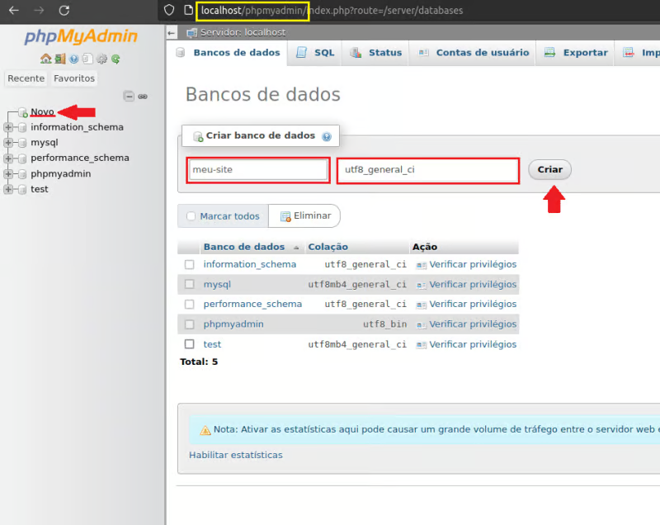Click the link chain icon in sidebar

(143, 97)
